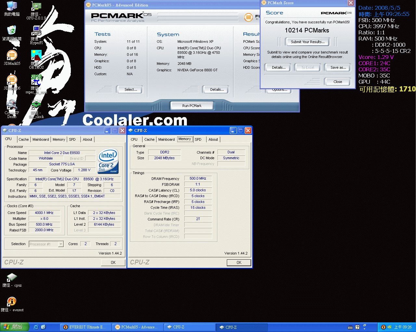Click the Level 2 6144 KBytes value
This screenshot has height=332, width=416.
point(104,225)
